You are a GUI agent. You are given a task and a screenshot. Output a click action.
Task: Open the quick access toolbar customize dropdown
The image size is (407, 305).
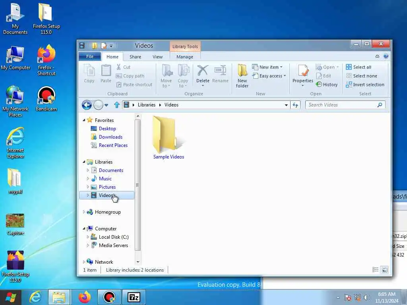111,46
